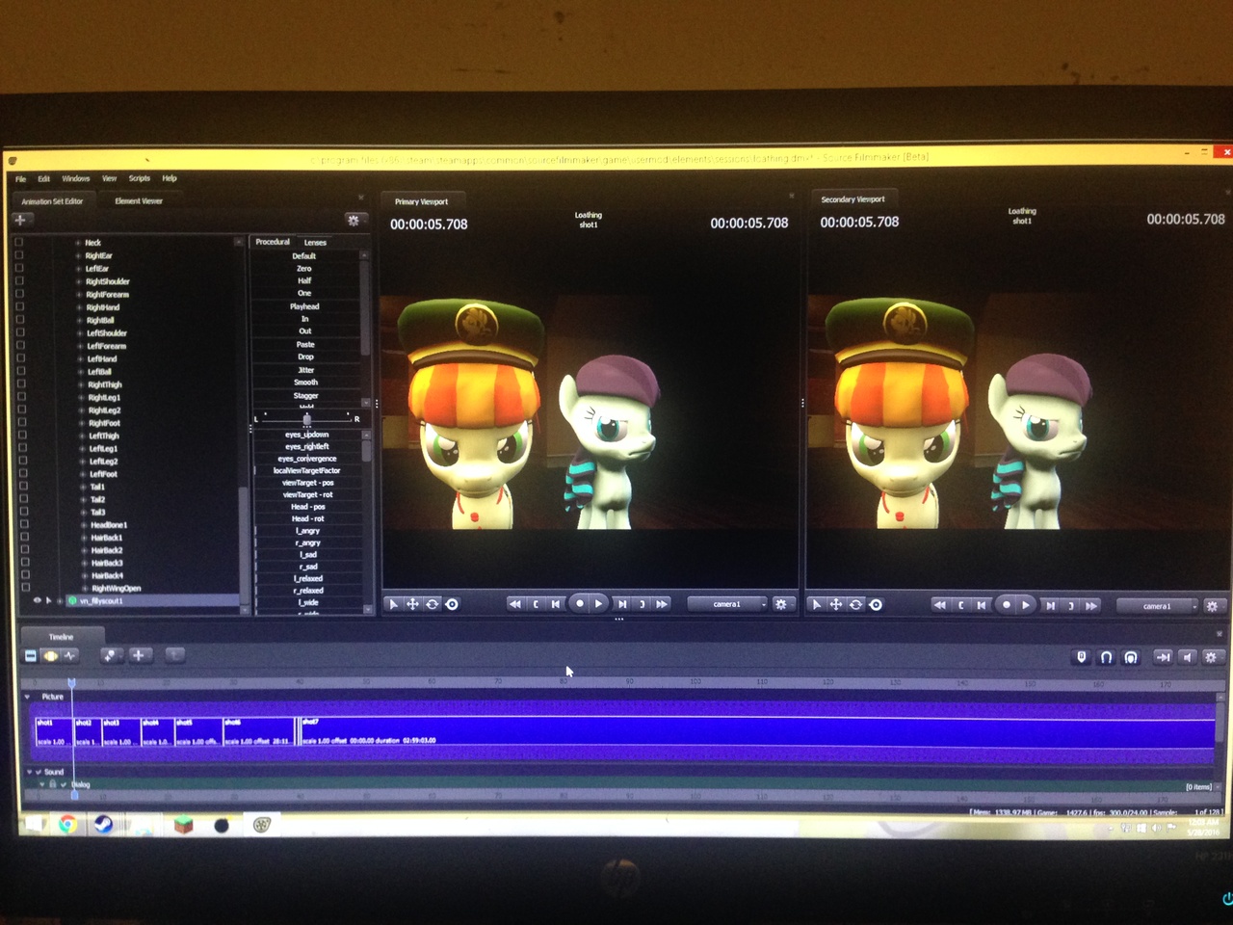Open the Scripts menu
Image resolution: width=1233 pixels, height=925 pixels.
pos(140,178)
